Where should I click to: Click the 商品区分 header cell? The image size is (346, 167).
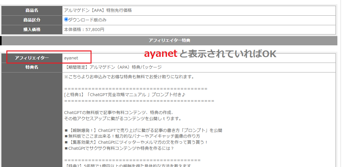[x=32, y=20]
